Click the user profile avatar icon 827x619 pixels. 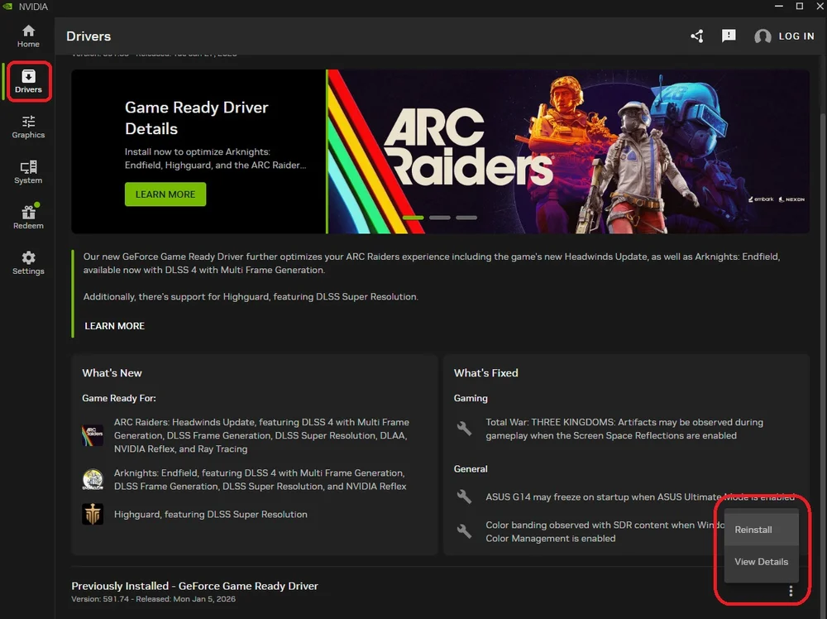coord(761,36)
